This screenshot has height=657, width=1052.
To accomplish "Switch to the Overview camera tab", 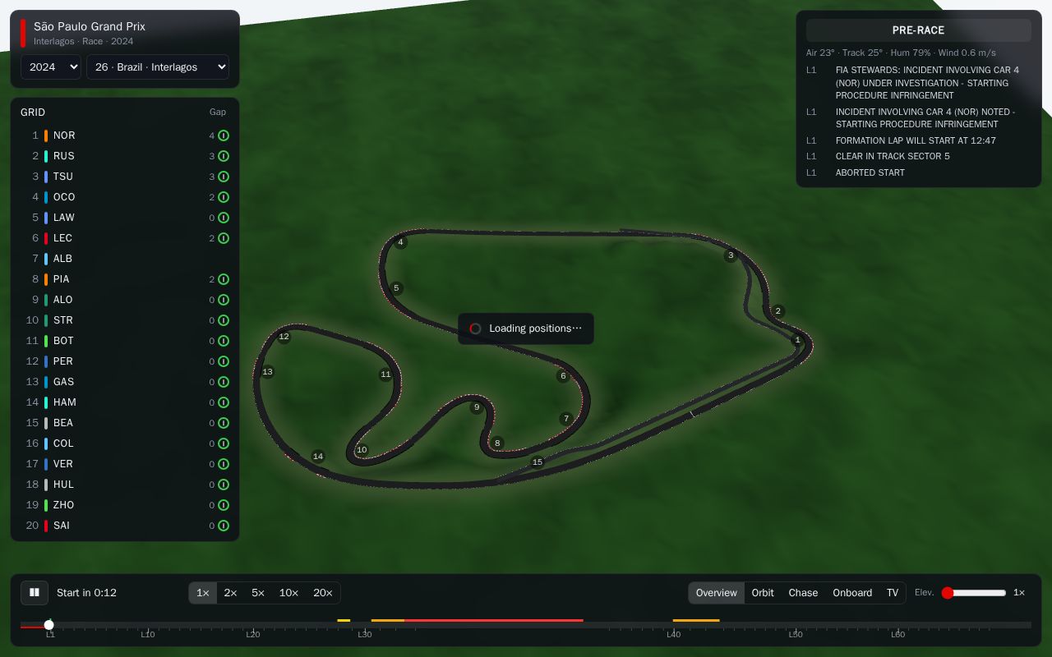I will pyautogui.click(x=717, y=593).
